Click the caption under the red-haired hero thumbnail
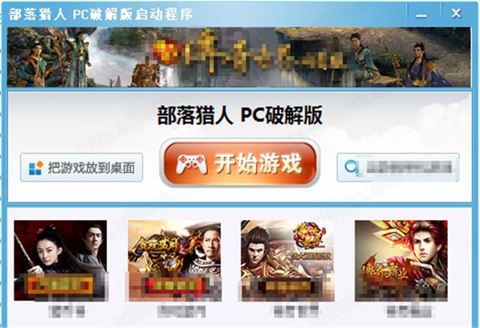This screenshot has height=328, width=480. coord(410,312)
